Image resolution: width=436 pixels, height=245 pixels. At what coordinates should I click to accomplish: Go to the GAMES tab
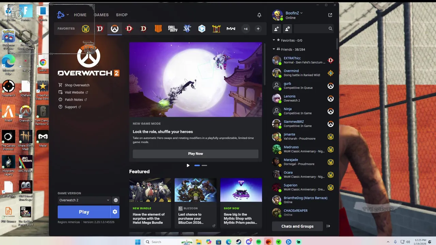101,15
